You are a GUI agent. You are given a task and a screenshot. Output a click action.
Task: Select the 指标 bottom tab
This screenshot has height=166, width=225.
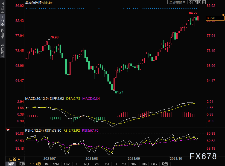11,164
